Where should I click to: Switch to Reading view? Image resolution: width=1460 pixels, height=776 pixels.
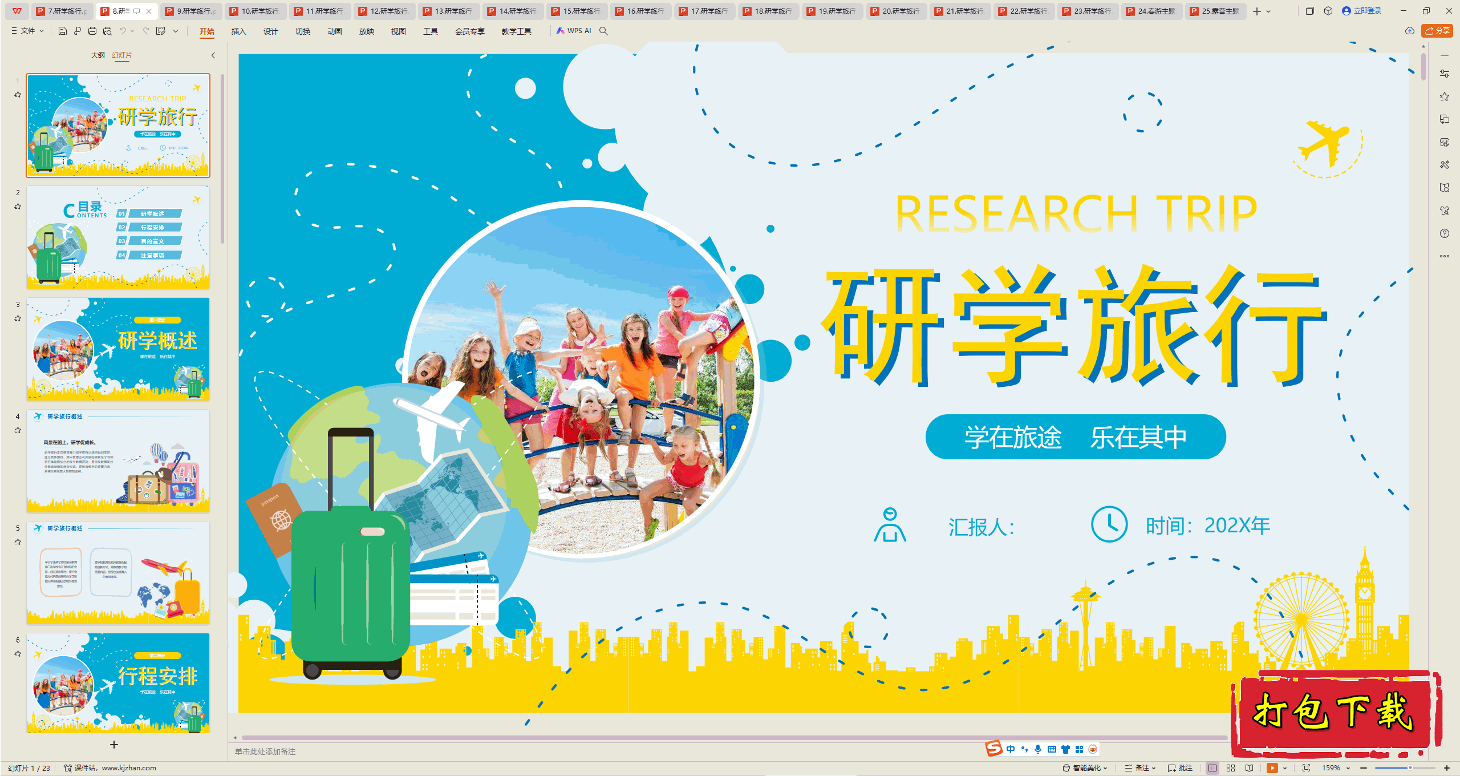[x=1249, y=768]
